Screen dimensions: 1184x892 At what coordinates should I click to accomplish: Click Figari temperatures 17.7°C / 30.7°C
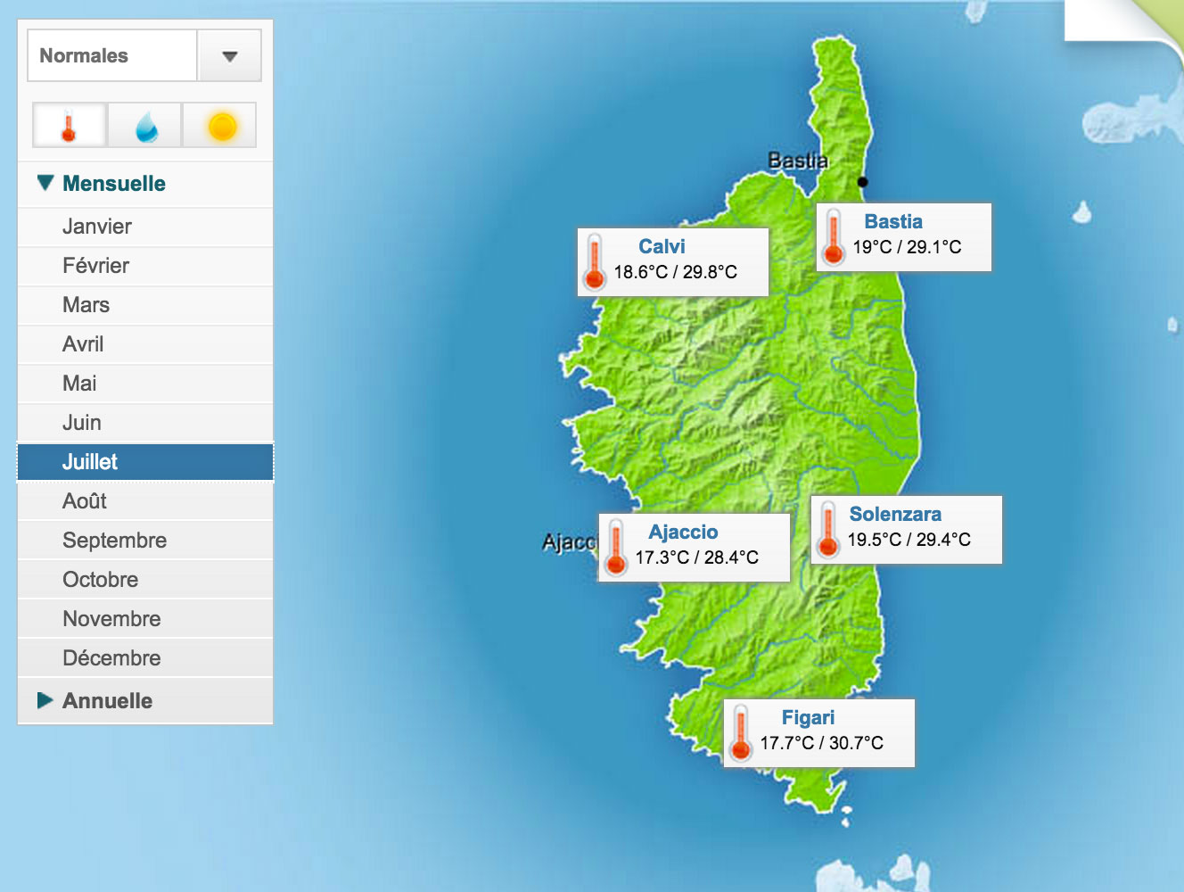(x=822, y=743)
